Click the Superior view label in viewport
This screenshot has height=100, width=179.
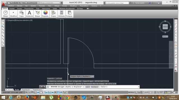(11, 20)
